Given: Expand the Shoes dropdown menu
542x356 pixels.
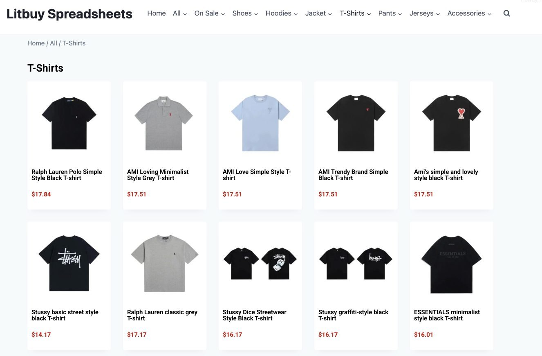Looking at the screenshot, I should pyautogui.click(x=245, y=14).
